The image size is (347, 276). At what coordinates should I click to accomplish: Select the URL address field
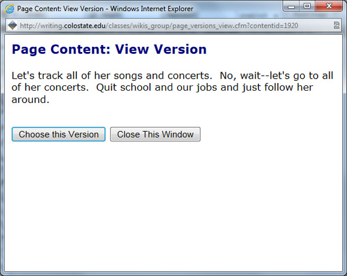(x=173, y=25)
